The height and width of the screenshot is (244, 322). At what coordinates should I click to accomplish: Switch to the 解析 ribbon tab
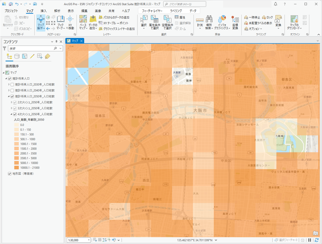pos(57,11)
